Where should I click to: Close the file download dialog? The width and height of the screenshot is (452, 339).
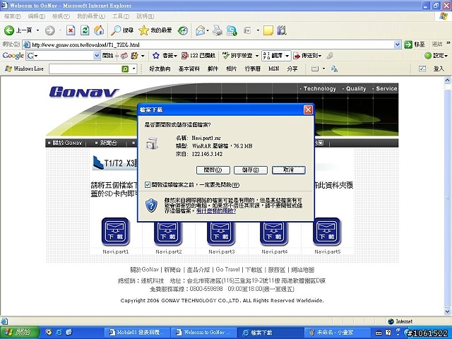pos(308,109)
